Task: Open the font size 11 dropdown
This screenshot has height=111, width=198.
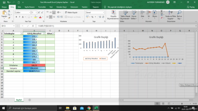Action: coord(36,12)
